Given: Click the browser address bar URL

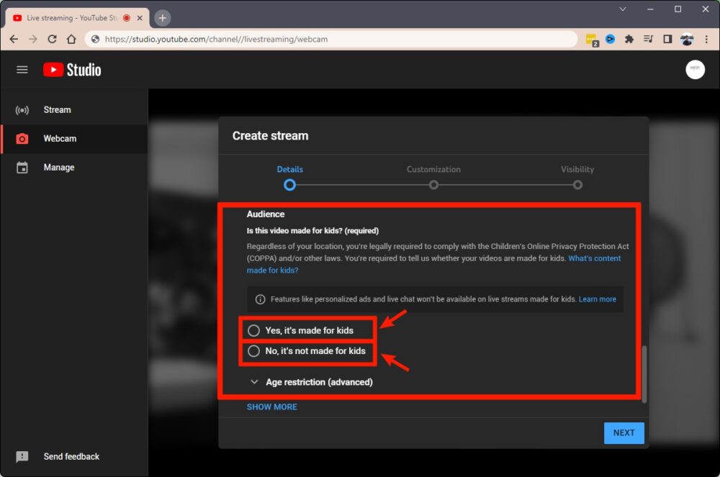Looking at the screenshot, I should click(216, 39).
